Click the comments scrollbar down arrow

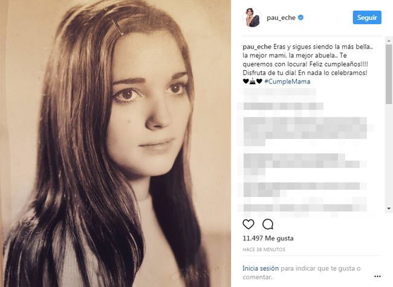pyautogui.click(x=389, y=208)
